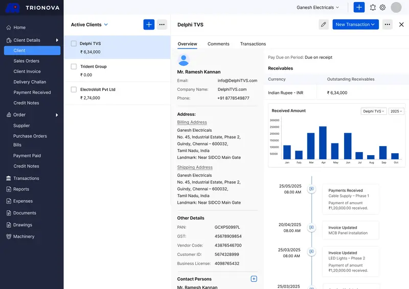Viewport: 409px width, 289px height.
Task: Open the Ganesh Electricals organization dropdown
Action: 318,8
